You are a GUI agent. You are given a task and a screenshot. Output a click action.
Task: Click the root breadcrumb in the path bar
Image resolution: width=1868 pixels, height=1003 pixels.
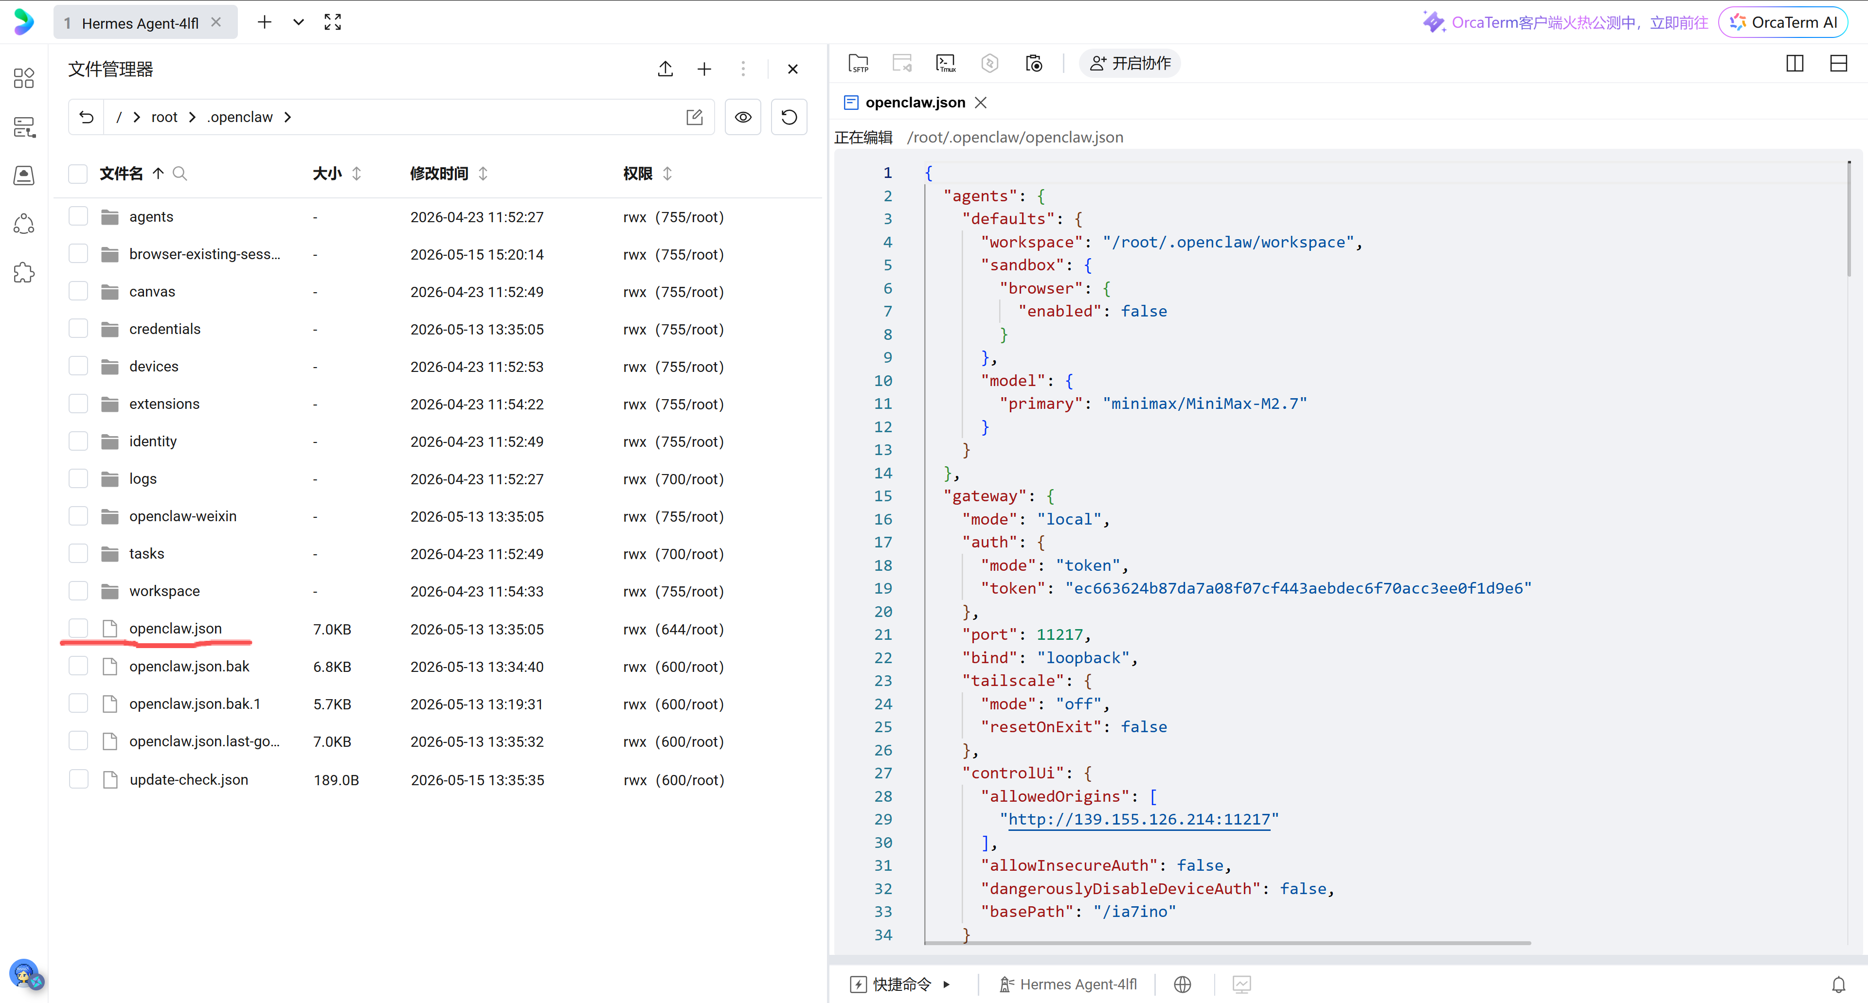(164, 117)
